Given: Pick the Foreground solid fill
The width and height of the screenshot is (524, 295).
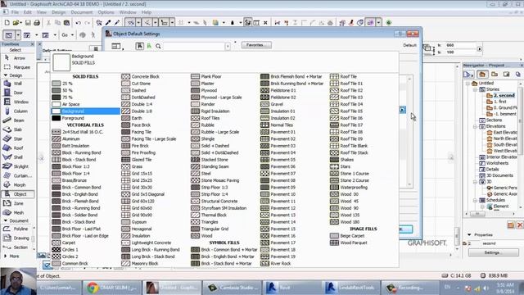Looking at the screenshot, I should (x=85, y=118).
